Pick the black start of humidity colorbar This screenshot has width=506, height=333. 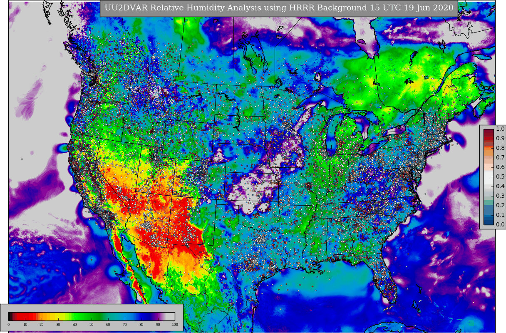point(10,316)
